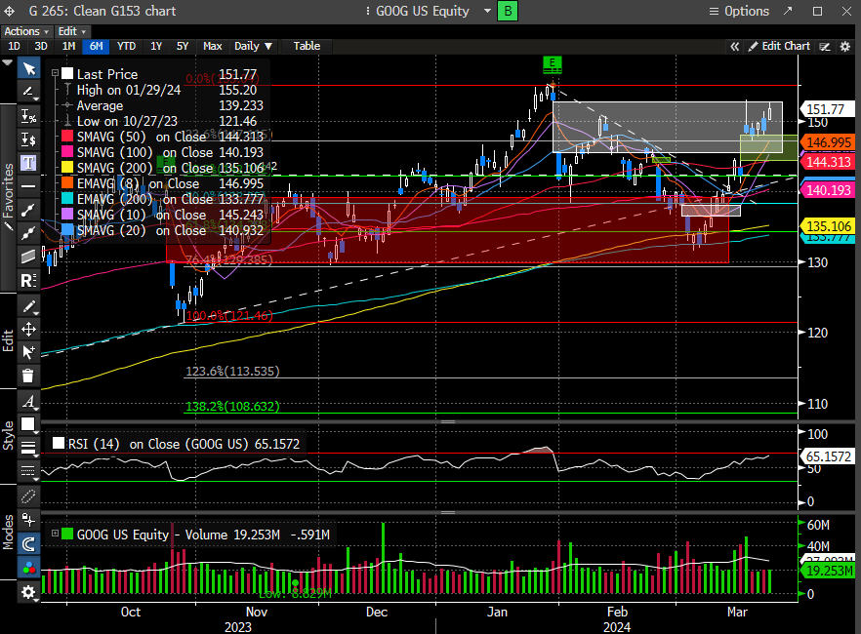Image resolution: width=861 pixels, height=634 pixels.
Task: Open the toolbar settings gear
Action: click(28, 592)
